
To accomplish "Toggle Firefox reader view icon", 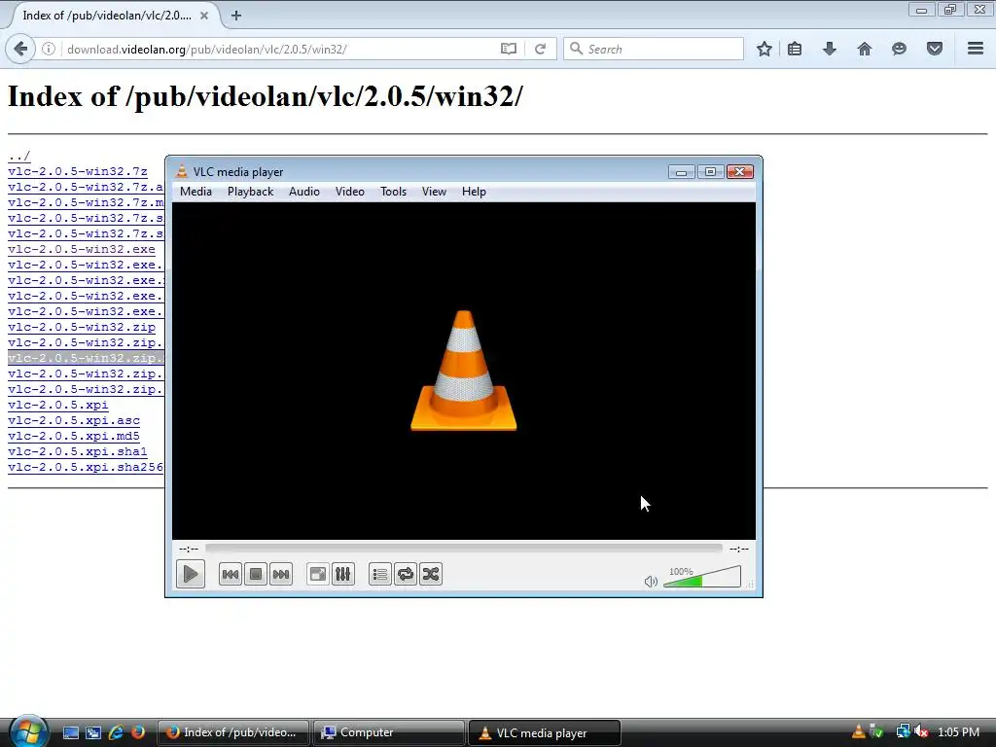I will (x=508, y=49).
